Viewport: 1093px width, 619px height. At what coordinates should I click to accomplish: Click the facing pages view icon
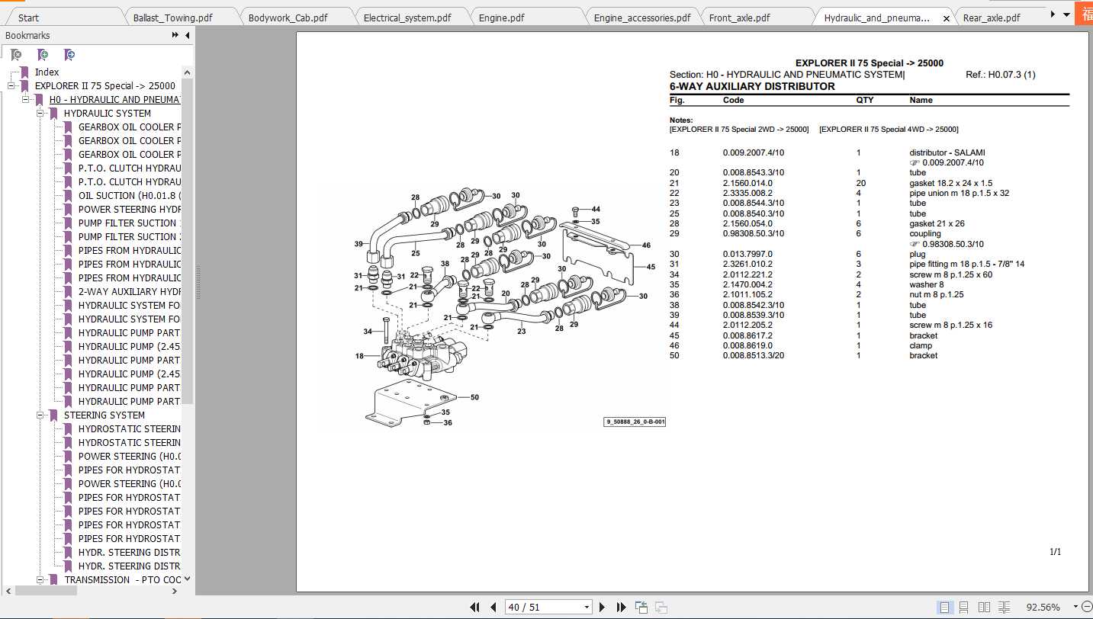(x=984, y=607)
